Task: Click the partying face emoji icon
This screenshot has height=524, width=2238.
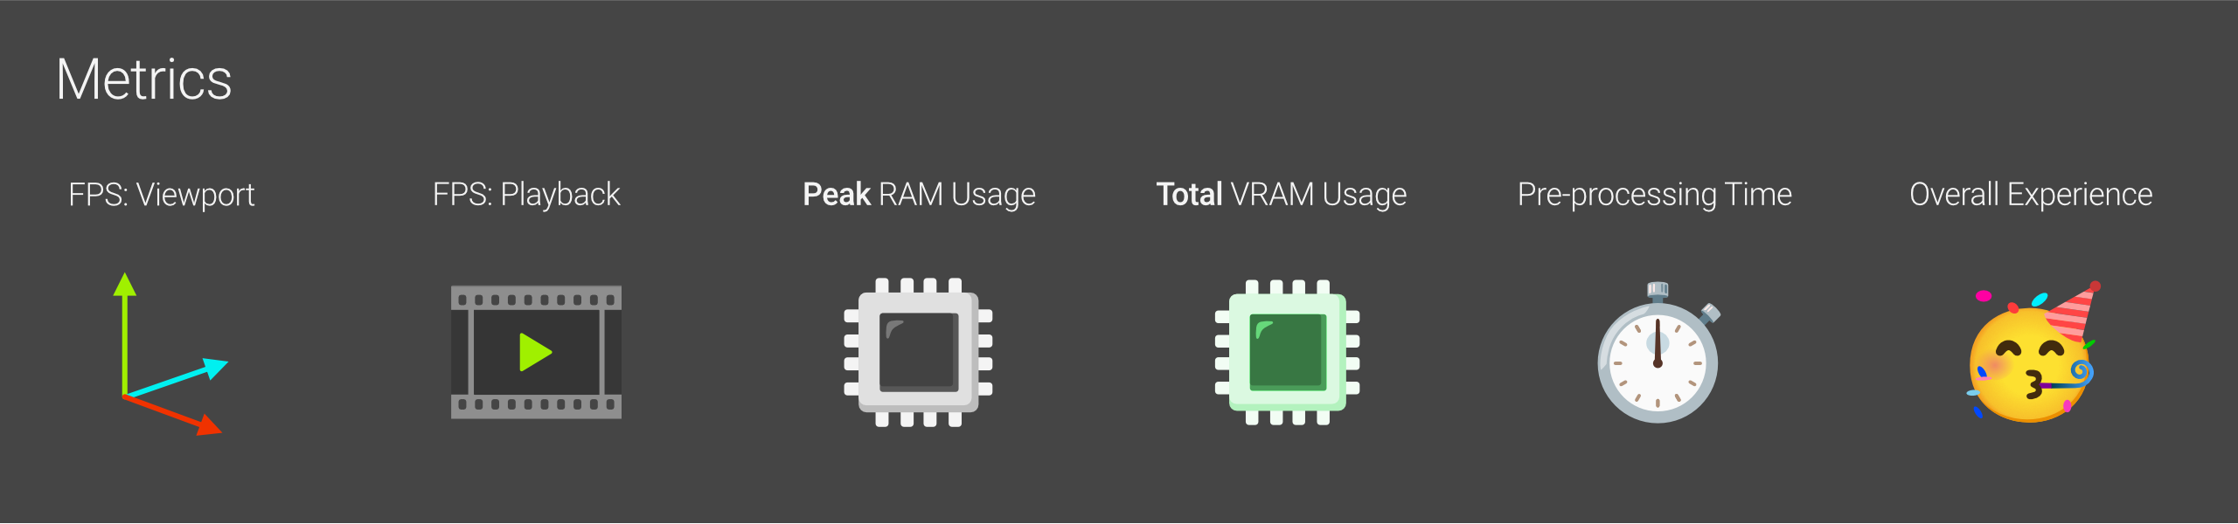Action: coord(2033,353)
